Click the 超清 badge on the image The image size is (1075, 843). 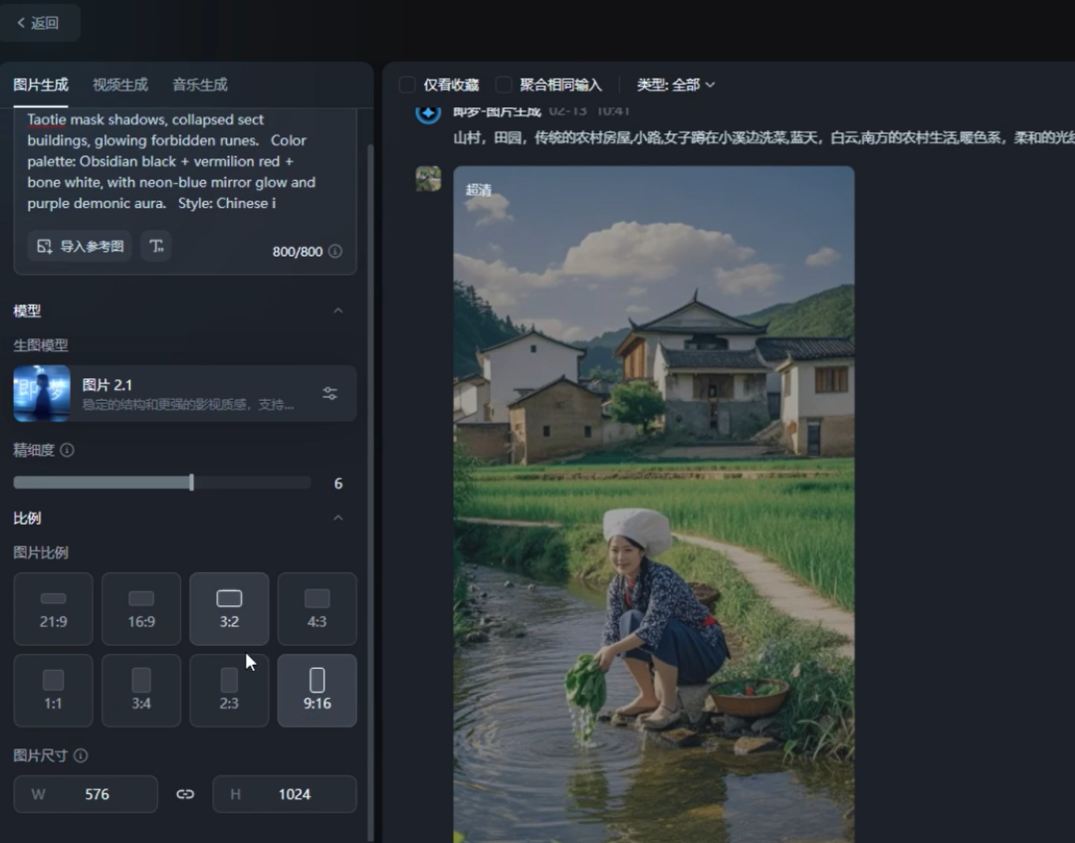(479, 190)
